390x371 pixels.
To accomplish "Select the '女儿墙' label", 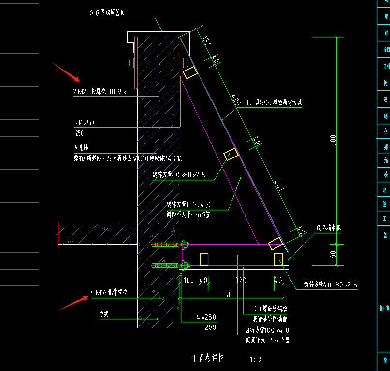I will (81, 148).
